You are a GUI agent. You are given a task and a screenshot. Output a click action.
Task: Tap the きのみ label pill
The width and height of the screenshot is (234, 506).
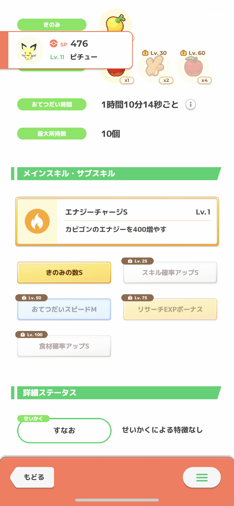pyautogui.click(x=52, y=25)
